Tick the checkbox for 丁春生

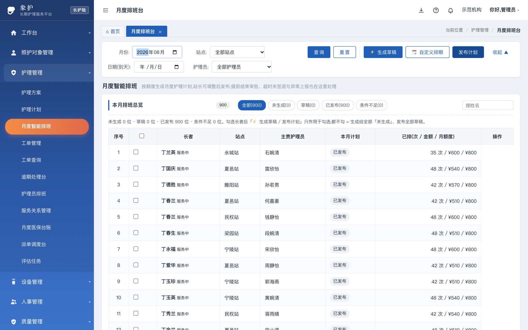click(136, 233)
